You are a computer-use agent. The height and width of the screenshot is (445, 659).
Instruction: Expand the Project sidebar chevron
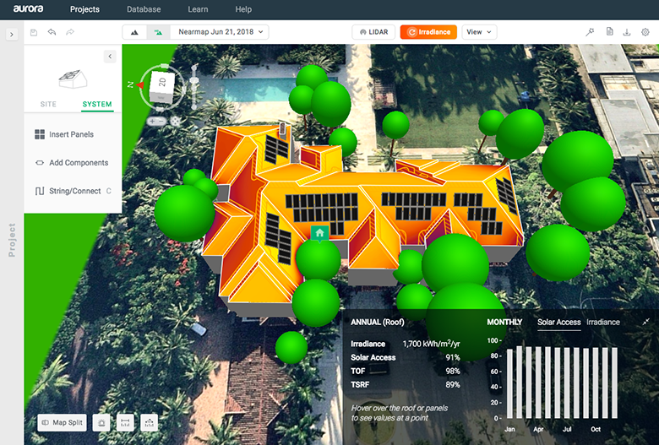click(12, 35)
